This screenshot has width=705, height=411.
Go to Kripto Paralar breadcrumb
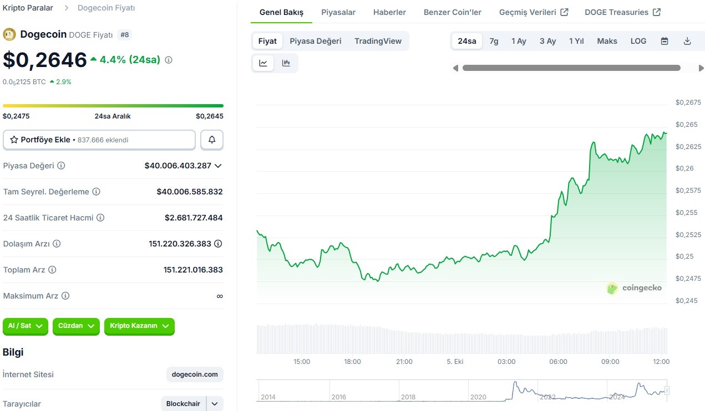(28, 8)
